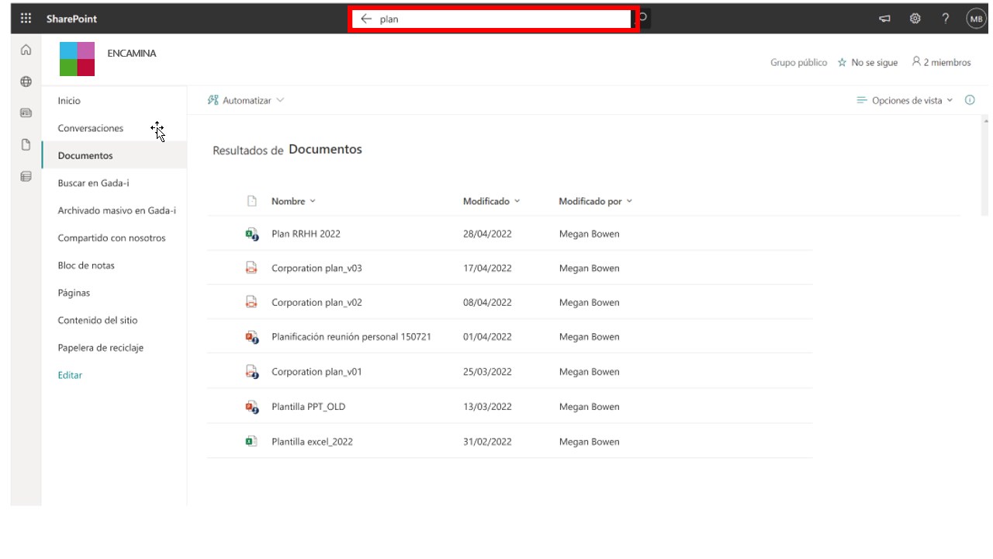Click the ENCAMINA site logo
The height and width of the screenshot is (559, 993).
[x=77, y=59]
